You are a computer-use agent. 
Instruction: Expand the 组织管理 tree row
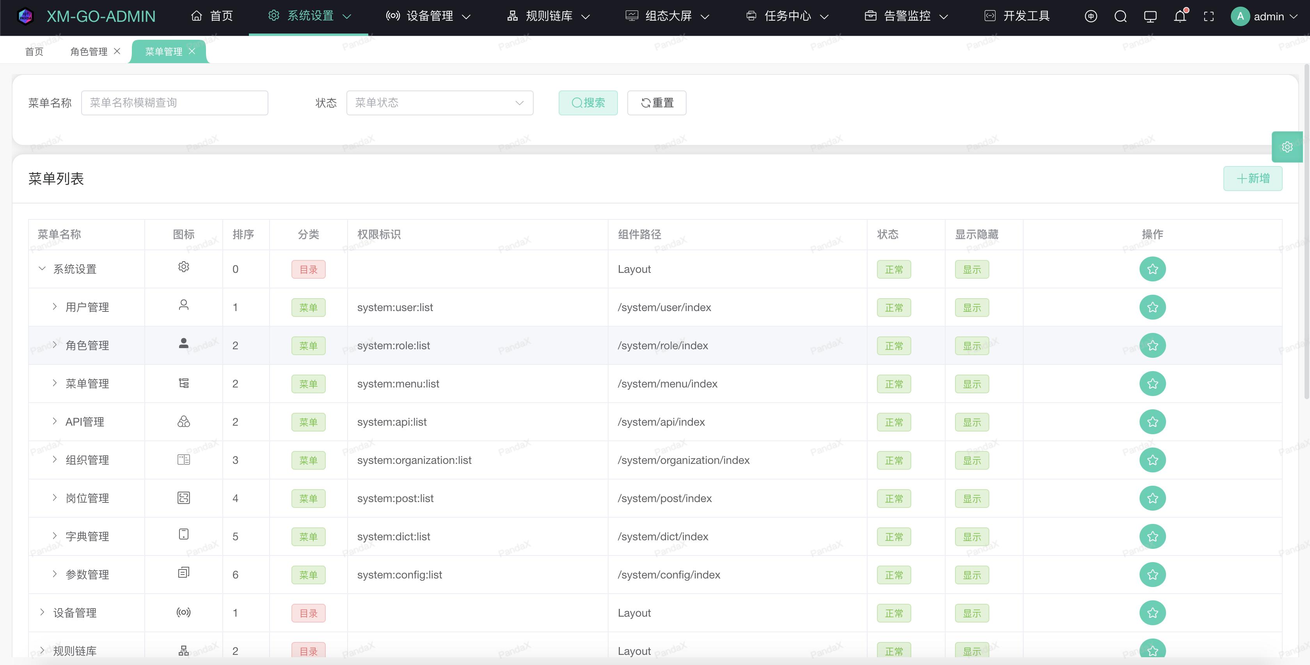54,459
